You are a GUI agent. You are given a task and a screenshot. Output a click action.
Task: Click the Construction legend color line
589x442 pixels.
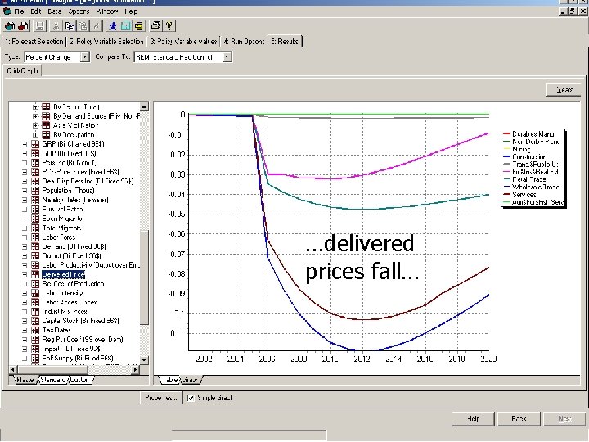click(x=506, y=156)
